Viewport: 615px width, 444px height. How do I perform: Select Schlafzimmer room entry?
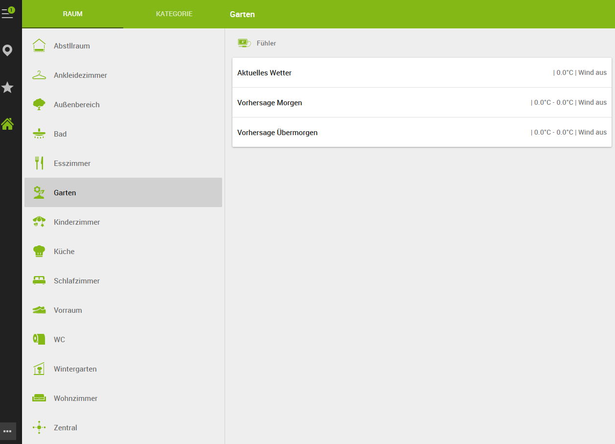[123, 280]
